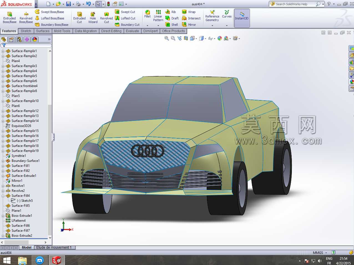Choose the Shell tool
This screenshot has height=265, width=354.
172,25
